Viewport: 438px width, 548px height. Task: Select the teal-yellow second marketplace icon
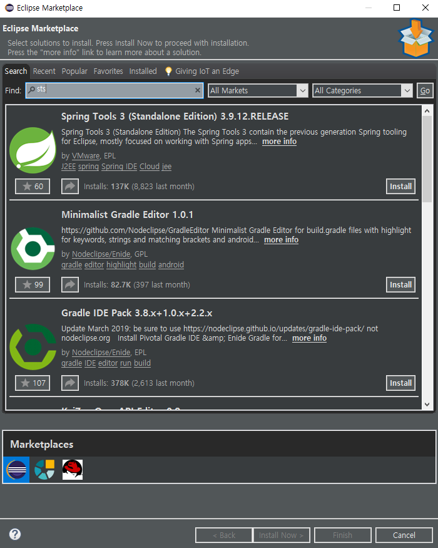[44, 469]
